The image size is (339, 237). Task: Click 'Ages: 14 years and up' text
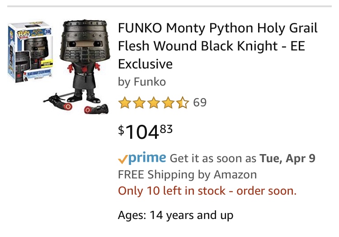point(175,215)
